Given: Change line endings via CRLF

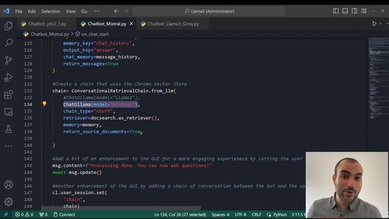Looking at the screenshot, I should (256, 215).
